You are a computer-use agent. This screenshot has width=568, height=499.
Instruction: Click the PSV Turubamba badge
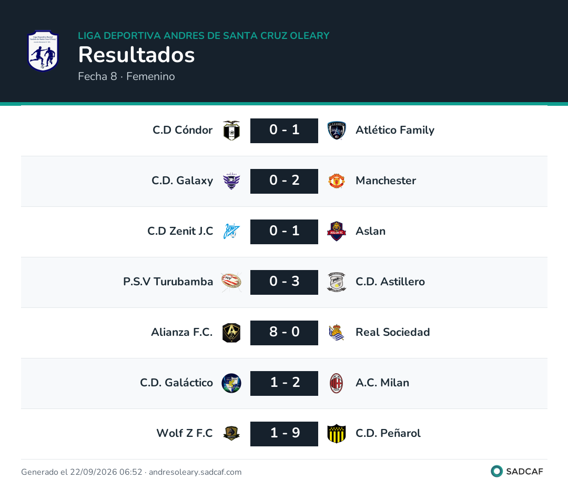[x=231, y=282]
